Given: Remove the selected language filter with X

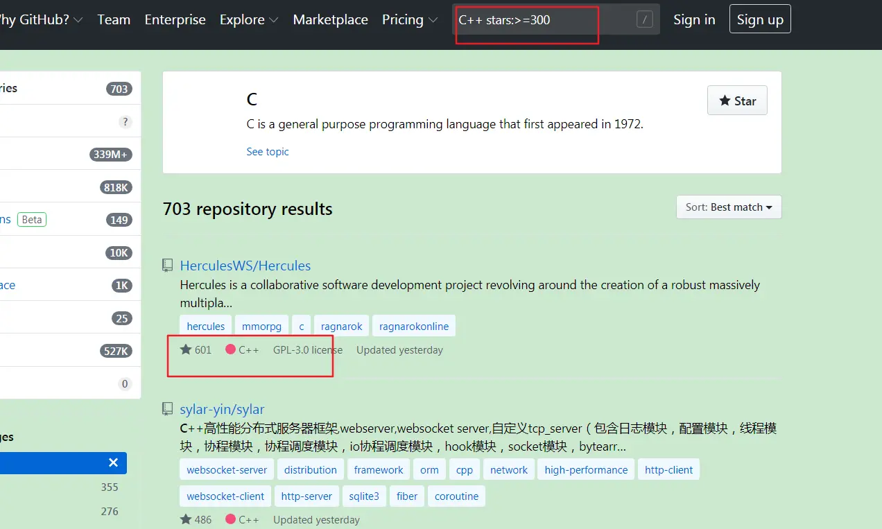Looking at the screenshot, I should (x=114, y=462).
